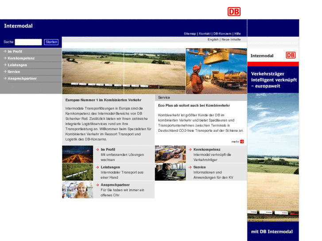Click the Verkehrsträger intelligent verknüpft banner text
Viewport: 322px width, 241px height.
(274, 80)
